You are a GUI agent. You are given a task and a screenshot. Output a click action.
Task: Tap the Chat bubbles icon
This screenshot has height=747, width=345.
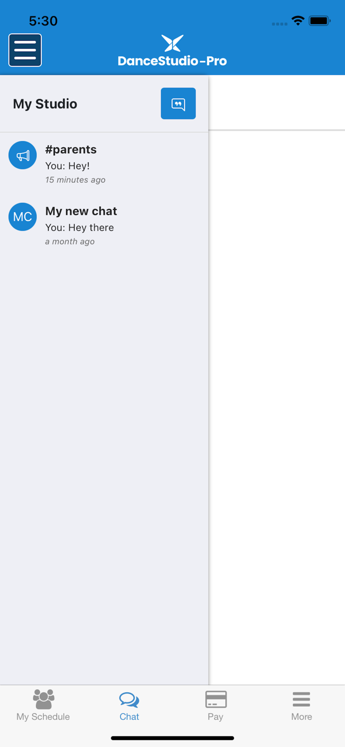[x=129, y=700]
